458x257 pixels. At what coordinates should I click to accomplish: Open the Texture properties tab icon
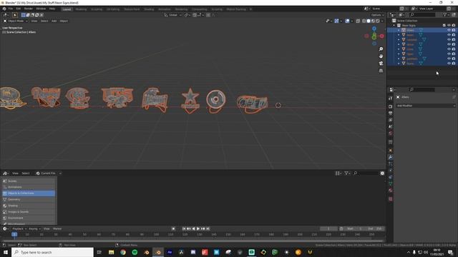[x=391, y=199]
